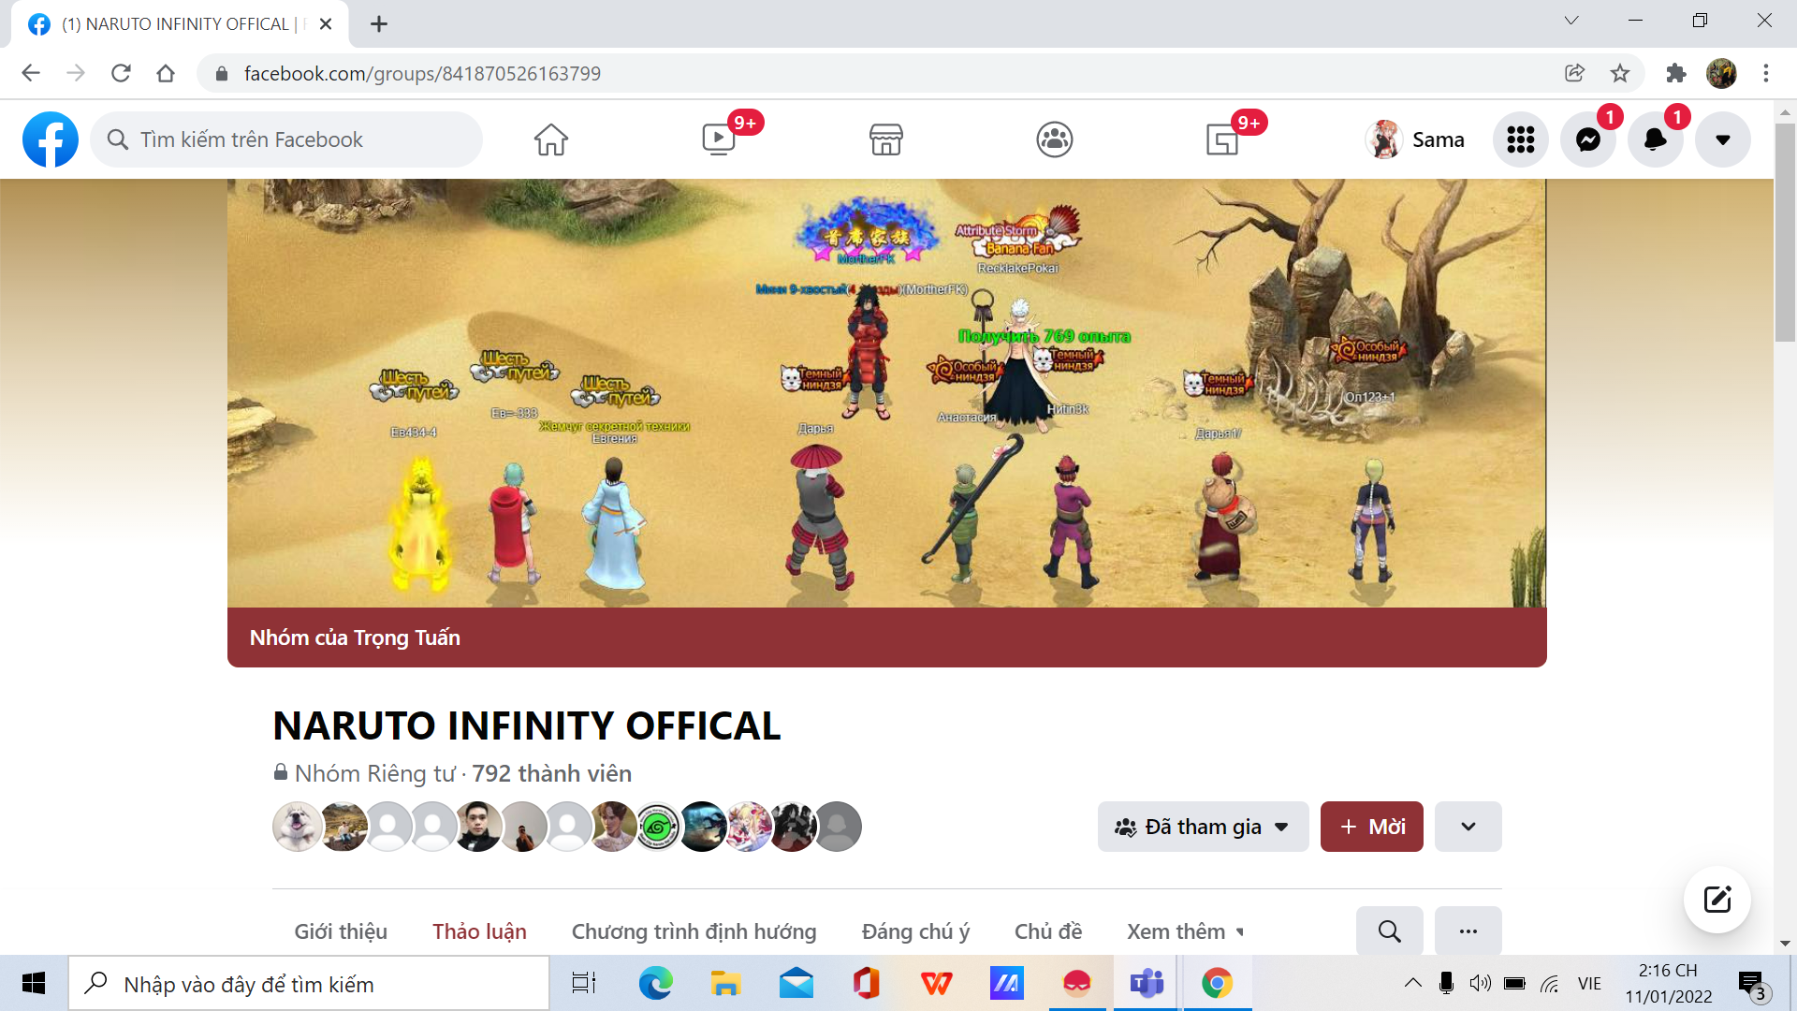Open the Marketplace icon
The height and width of the screenshot is (1011, 1797).
886,139
